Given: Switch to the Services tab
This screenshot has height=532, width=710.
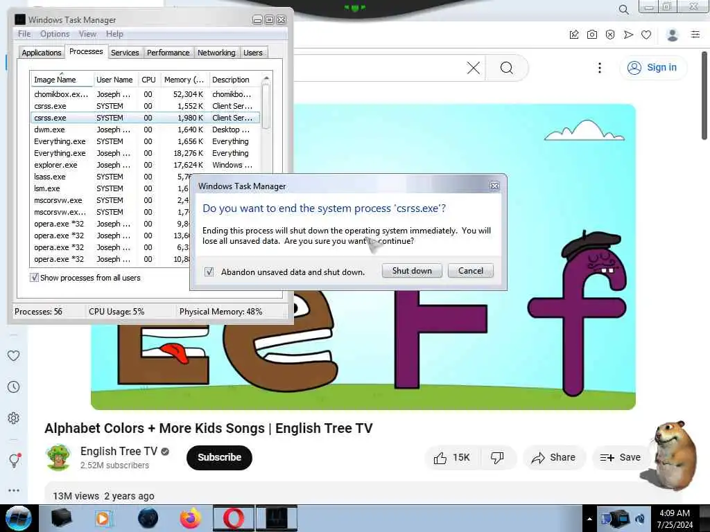Looking at the screenshot, I should point(125,53).
